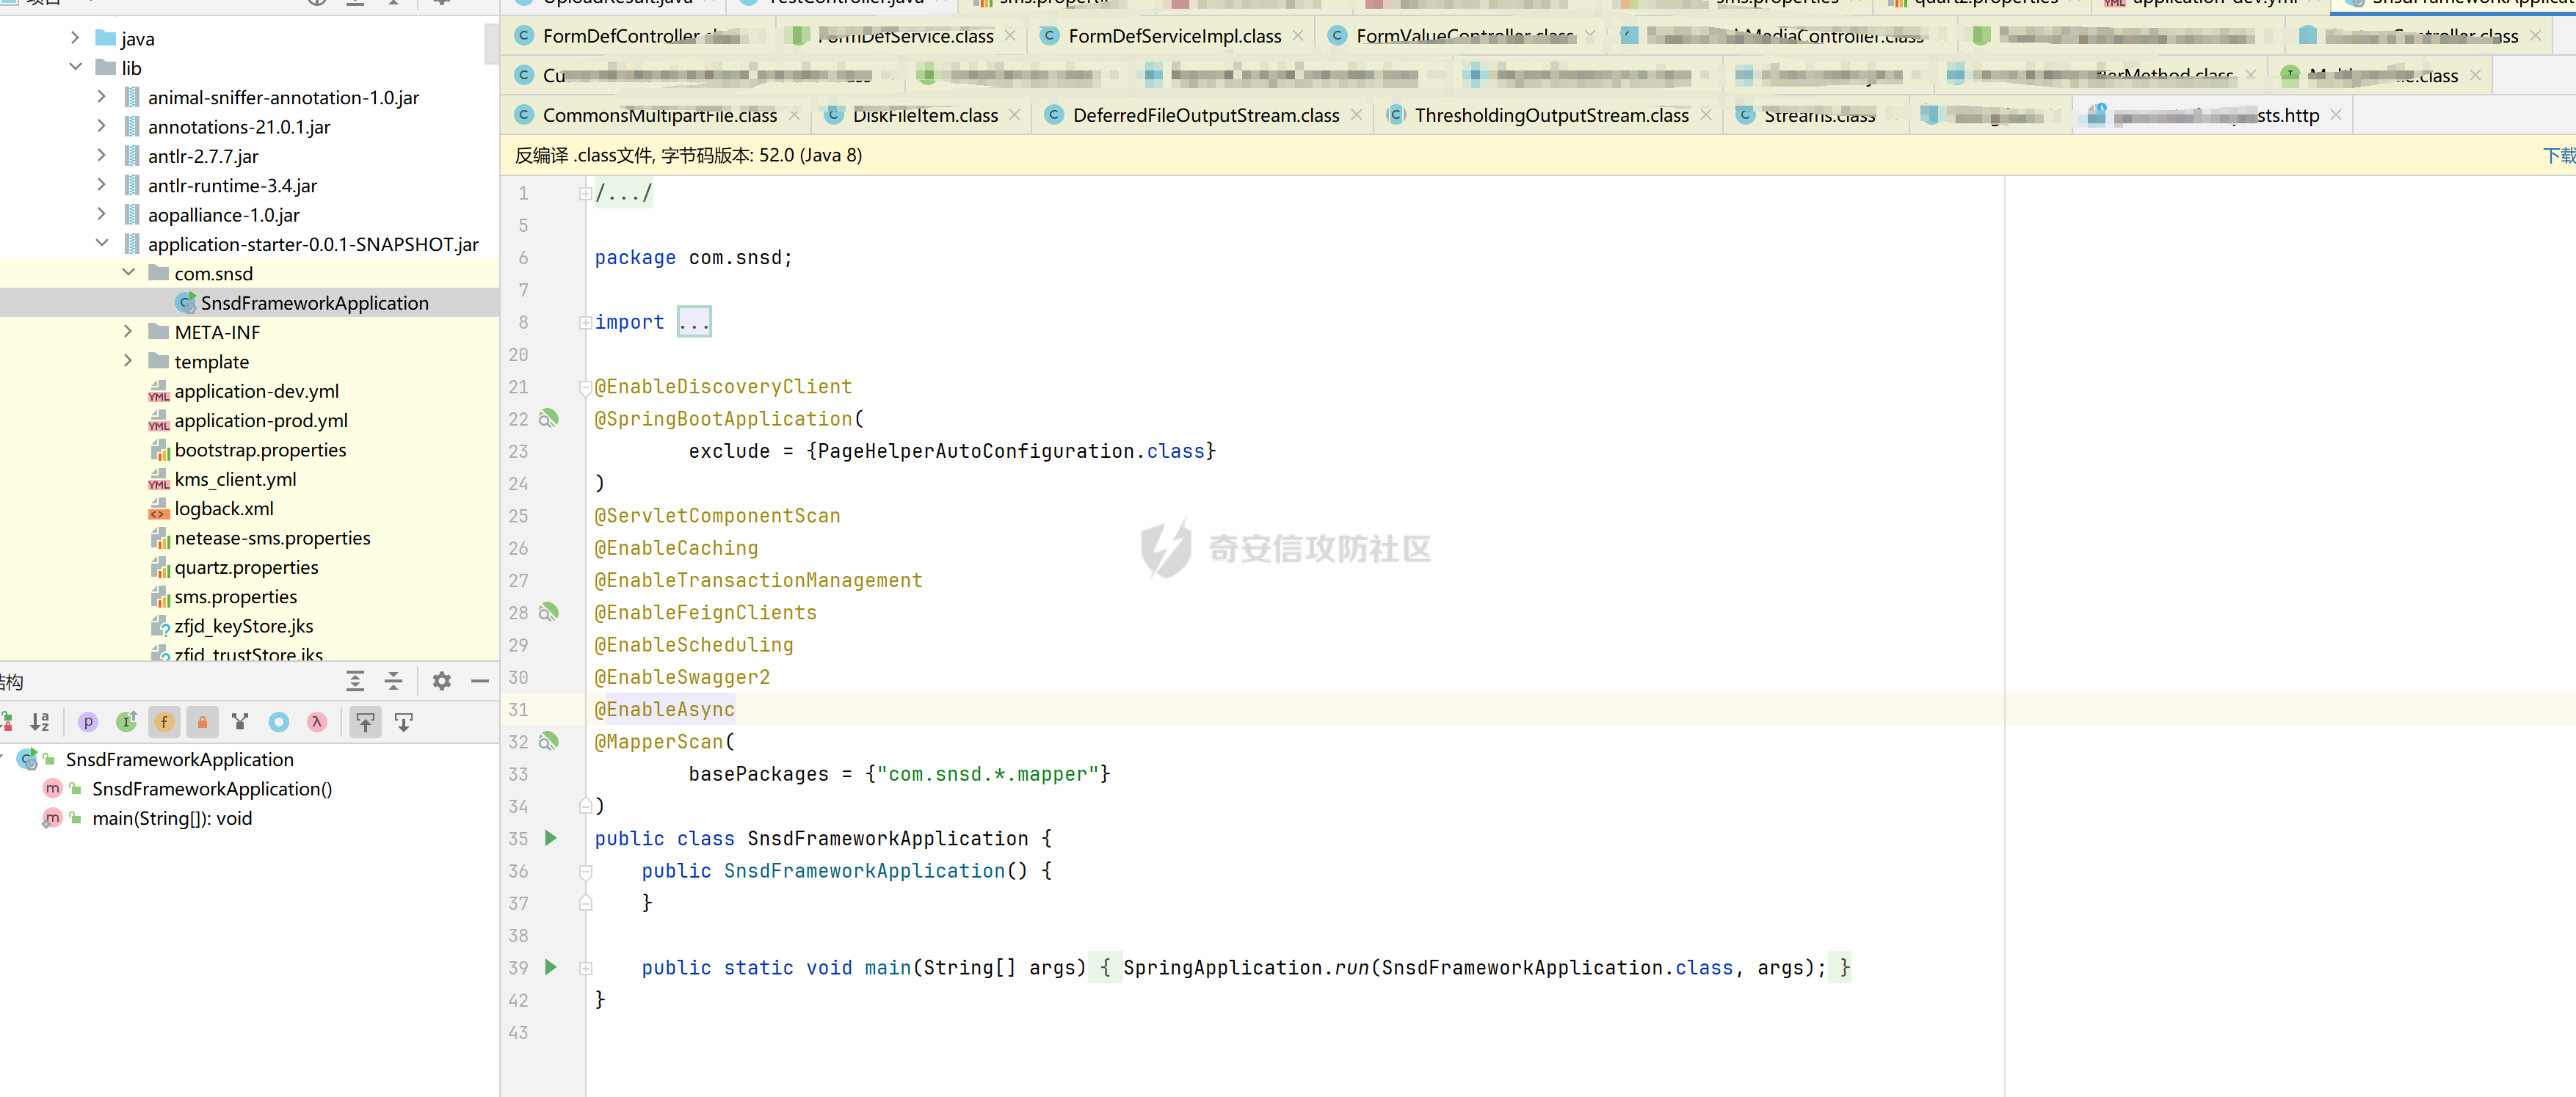The image size is (2576, 1097).
Task: Expand the META-INF folder
Action: coord(128,332)
